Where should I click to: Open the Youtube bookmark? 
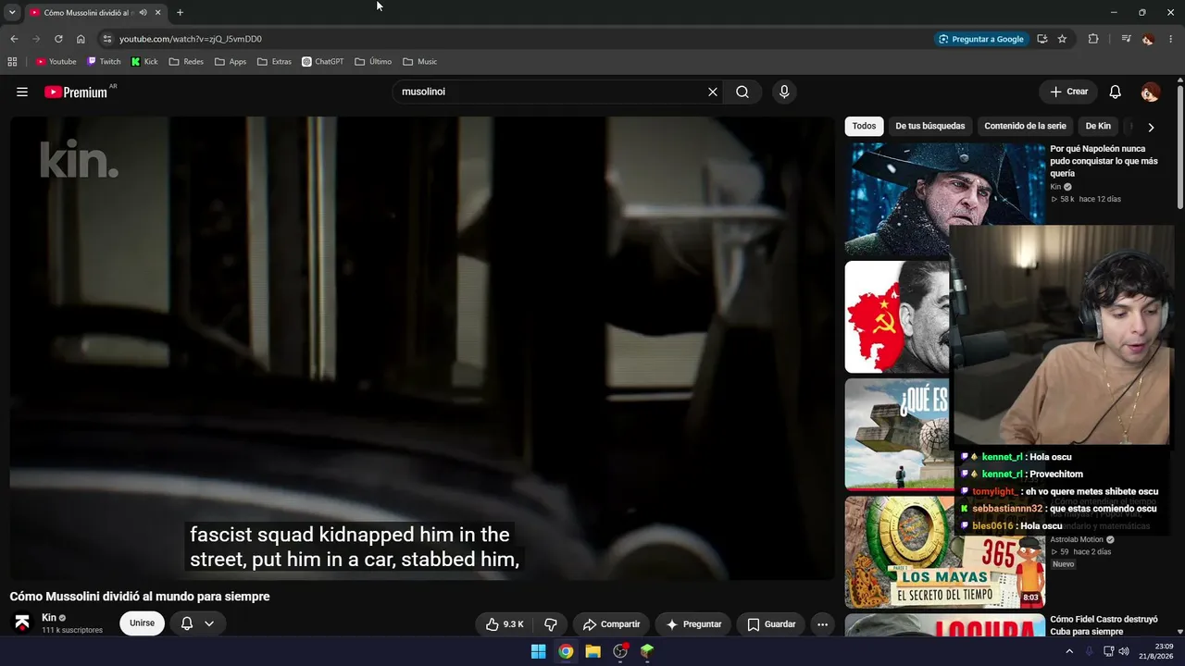[x=56, y=62]
